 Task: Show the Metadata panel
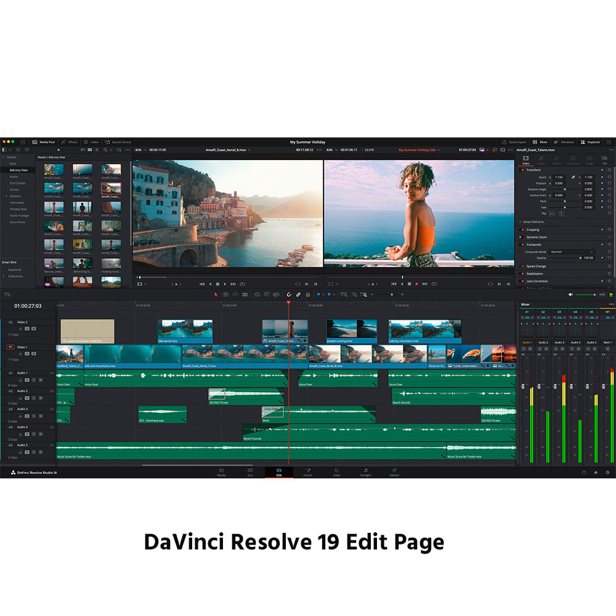point(564,142)
